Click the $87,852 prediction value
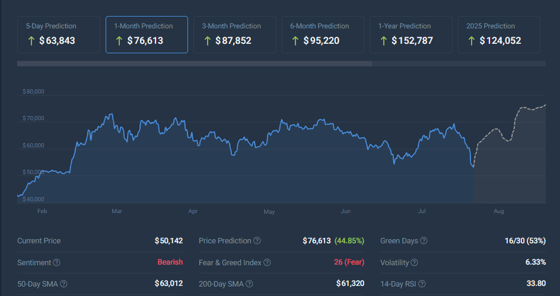 pos(233,41)
